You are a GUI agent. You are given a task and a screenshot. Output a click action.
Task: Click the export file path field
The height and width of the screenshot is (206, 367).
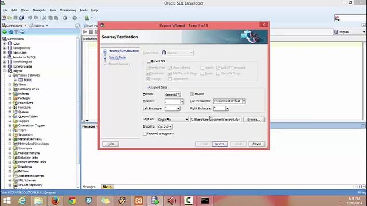coord(216,120)
